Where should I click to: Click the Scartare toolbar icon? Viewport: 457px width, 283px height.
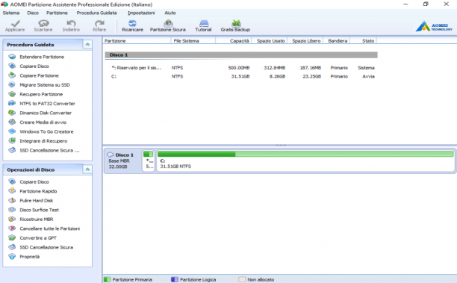[x=43, y=23]
